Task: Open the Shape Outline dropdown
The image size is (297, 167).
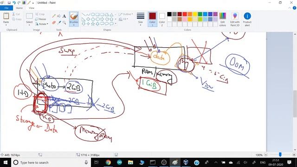Action: (126, 14)
